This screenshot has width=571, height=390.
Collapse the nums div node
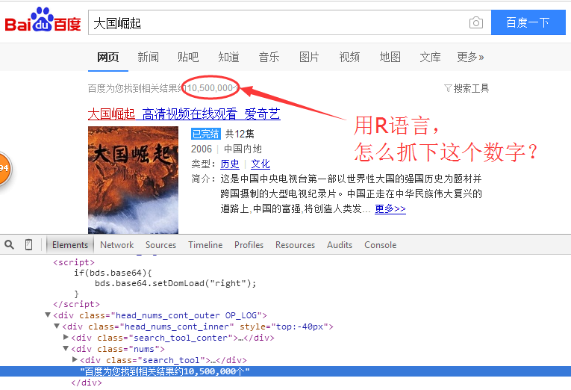click(66, 348)
